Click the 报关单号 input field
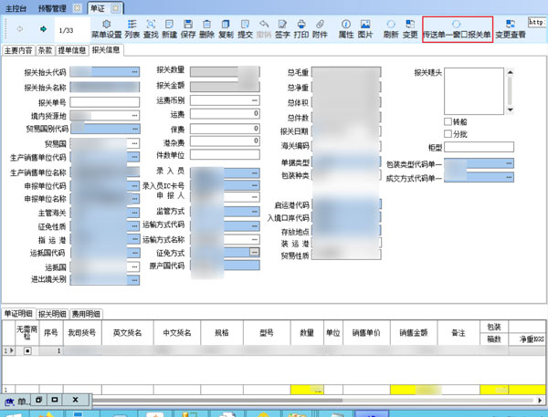 click(x=105, y=102)
